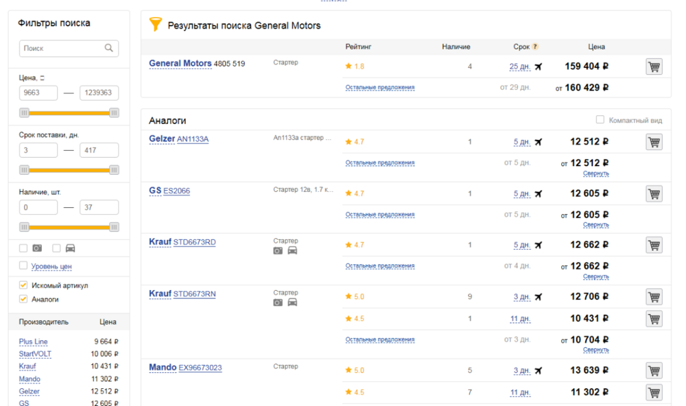Open the ES2066 part number link

click(176, 191)
